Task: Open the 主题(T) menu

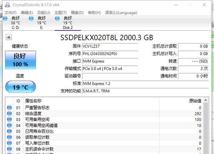Action: point(60,13)
